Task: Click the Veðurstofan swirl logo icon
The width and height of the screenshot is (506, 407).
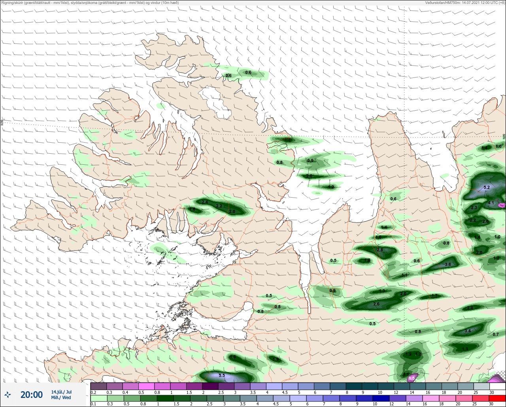Action: (x=8, y=394)
